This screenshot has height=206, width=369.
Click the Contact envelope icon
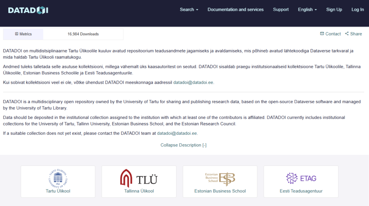click(322, 33)
